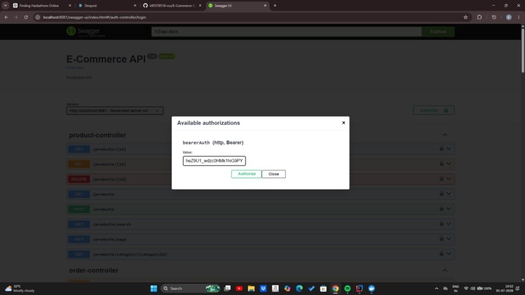
Task: Click the lock icon on DELETE /products/{id}
Action: [x=441, y=178]
